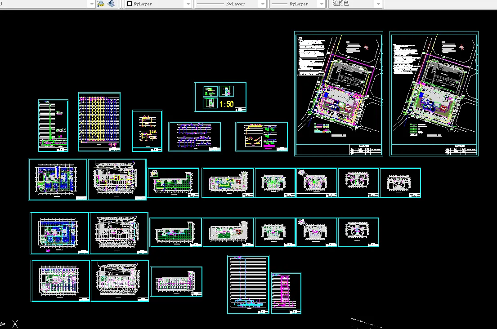Click the Make Object's Layer Current icon

coord(101,4)
